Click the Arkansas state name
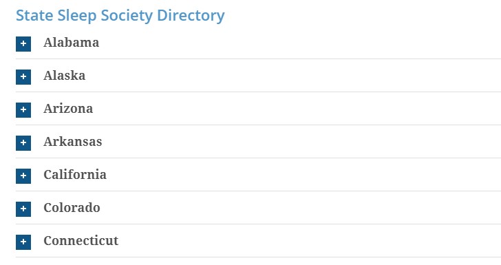The image size is (501, 265). (x=73, y=142)
